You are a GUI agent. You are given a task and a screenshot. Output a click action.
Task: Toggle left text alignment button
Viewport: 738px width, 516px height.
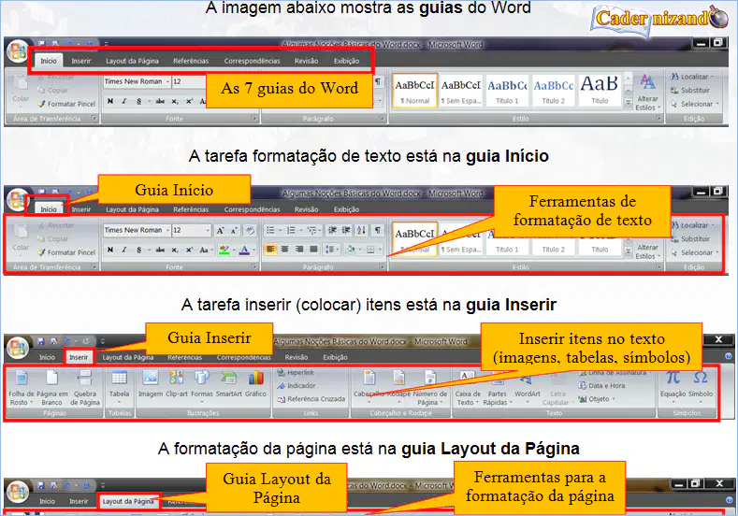coord(270,250)
